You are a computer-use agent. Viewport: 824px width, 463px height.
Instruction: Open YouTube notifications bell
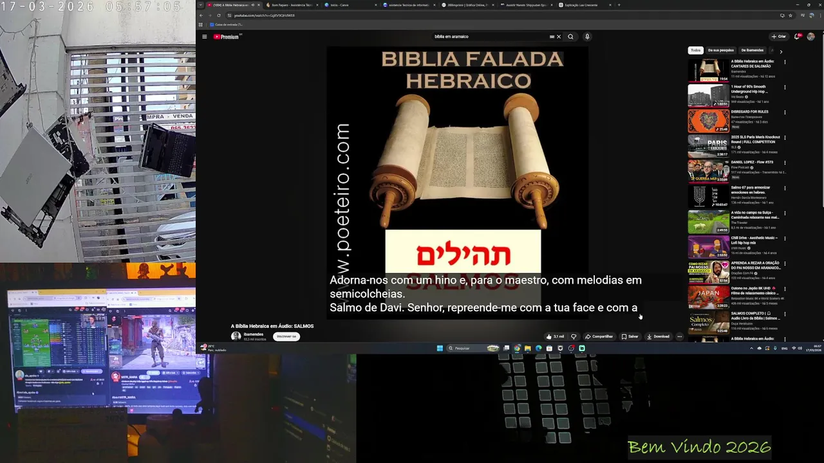coord(798,37)
